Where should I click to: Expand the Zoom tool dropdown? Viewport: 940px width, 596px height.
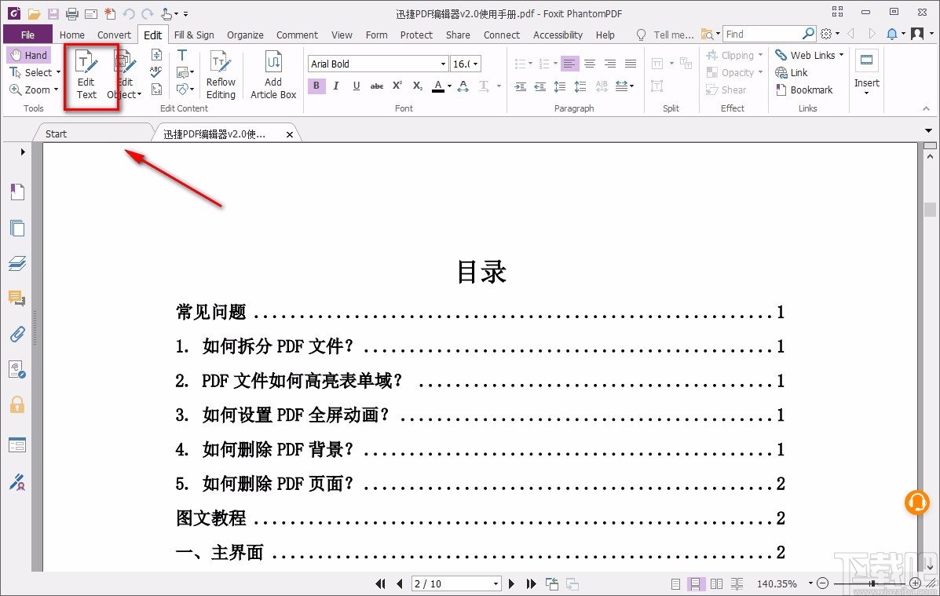coord(56,90)
